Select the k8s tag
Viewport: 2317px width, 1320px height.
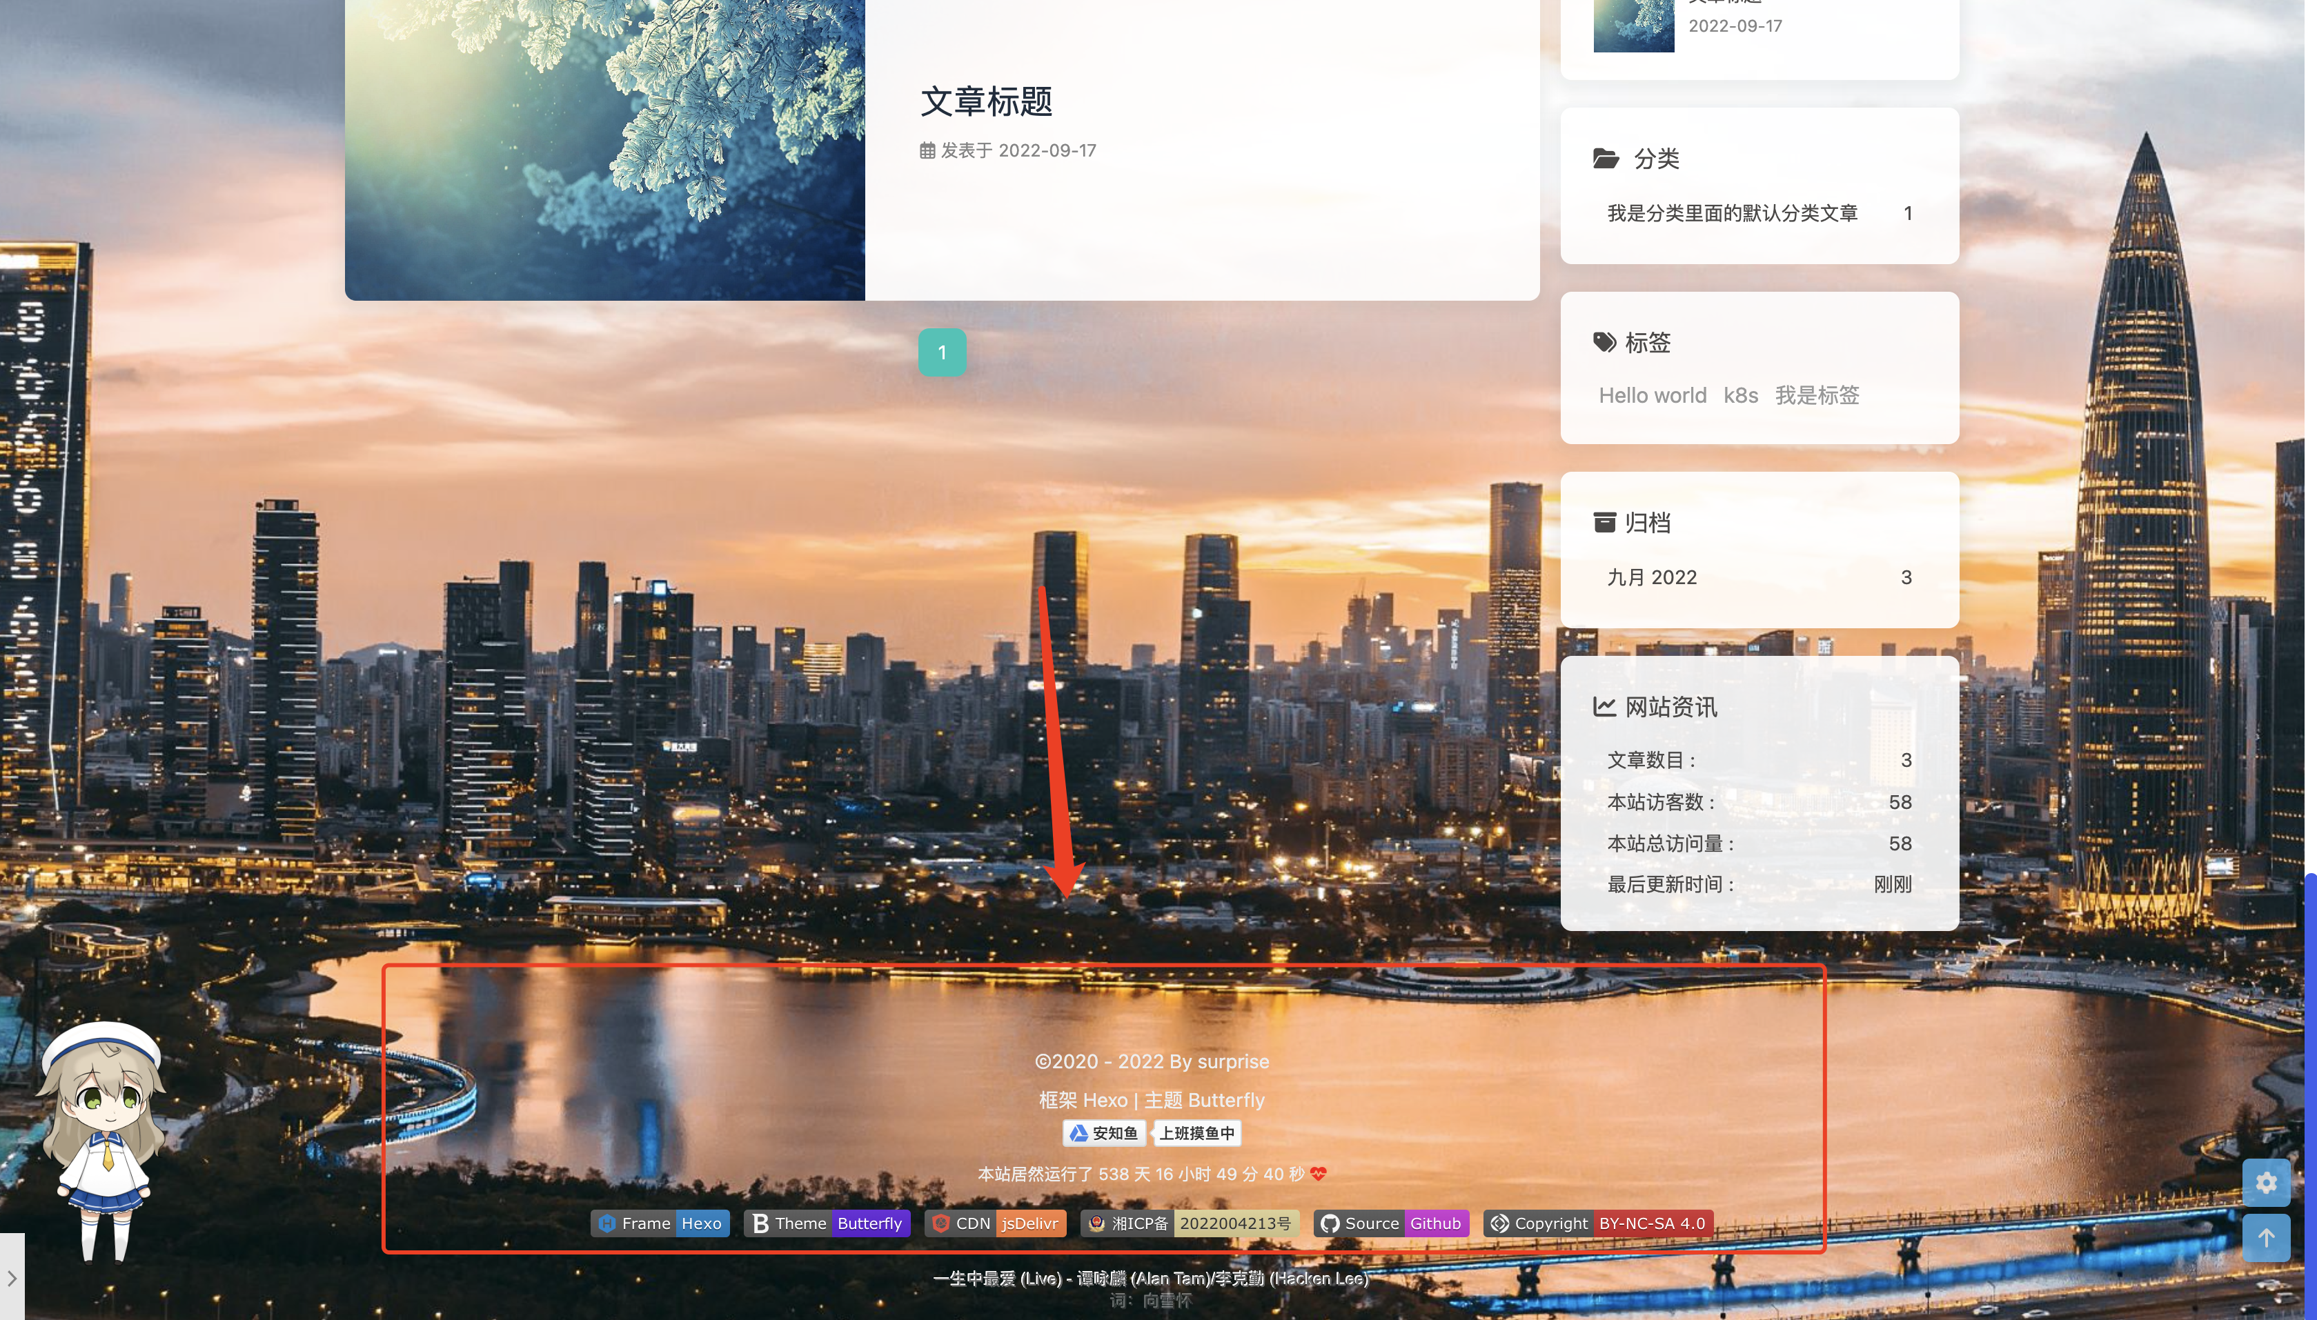(1740, 395)
